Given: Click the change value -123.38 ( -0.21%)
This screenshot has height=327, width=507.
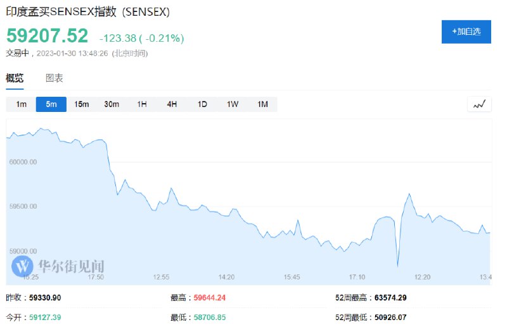Looking at the screenshot, I should click(141, 38).
